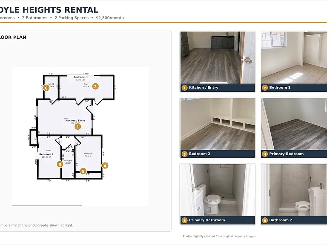Open the Bedroom 1 photo

[x=294, y=58]
